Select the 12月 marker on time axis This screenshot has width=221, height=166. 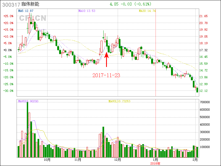click(118, 160)
